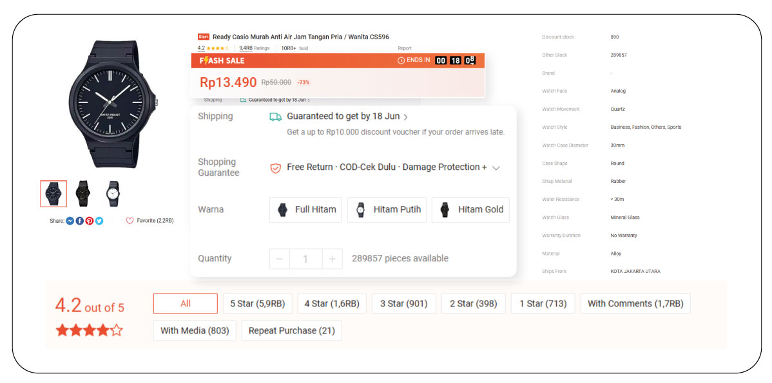Image resolution: width=772 pixels, height=383 pixels.
Task: Share the product via the Twitter icon
Action: (x=99, y=220)
